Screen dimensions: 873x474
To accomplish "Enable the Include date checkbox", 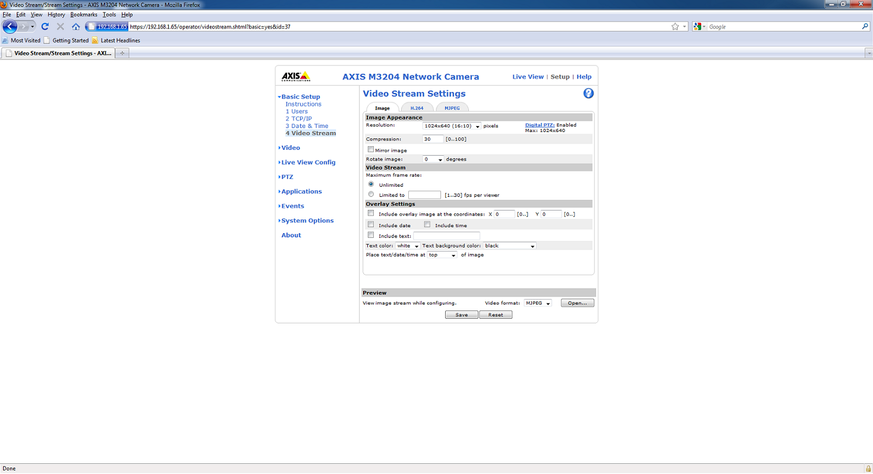I will 371,224.
